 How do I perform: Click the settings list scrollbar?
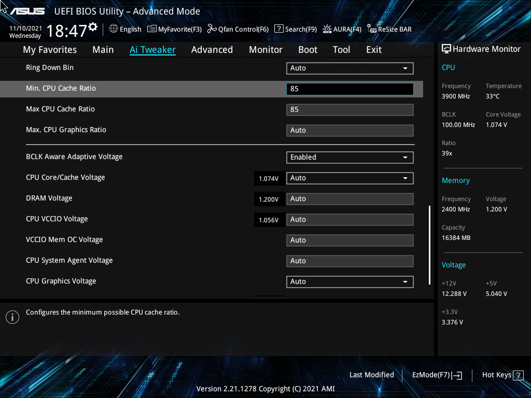click(x=429, y=245)
